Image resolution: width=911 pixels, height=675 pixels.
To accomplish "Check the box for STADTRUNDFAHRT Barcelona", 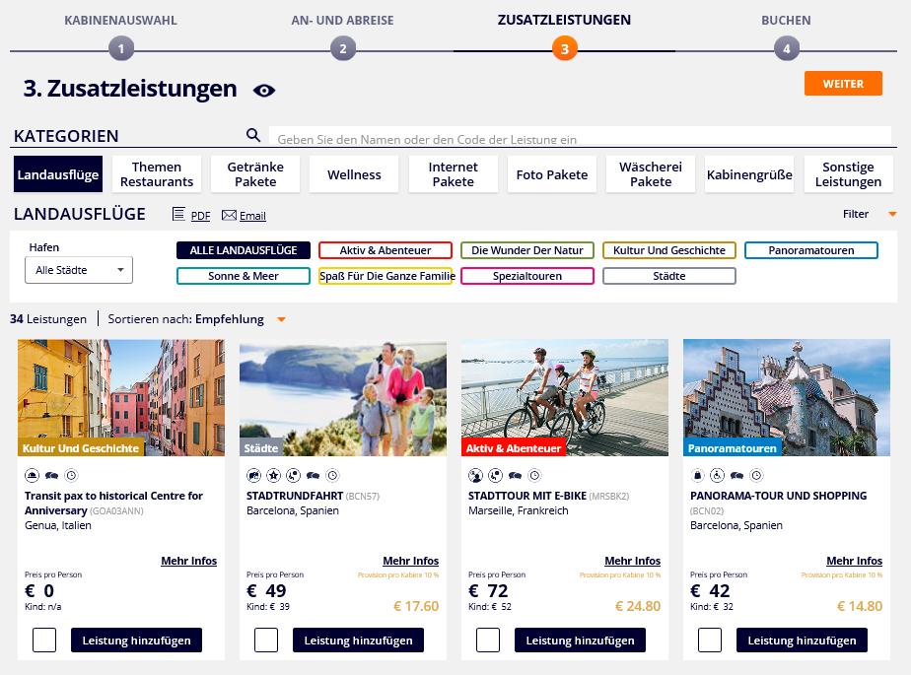I will point(266,641).
